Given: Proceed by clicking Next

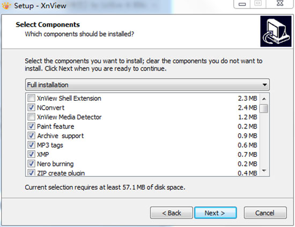Looking at the screenshot, I should [x=216, y=213].
